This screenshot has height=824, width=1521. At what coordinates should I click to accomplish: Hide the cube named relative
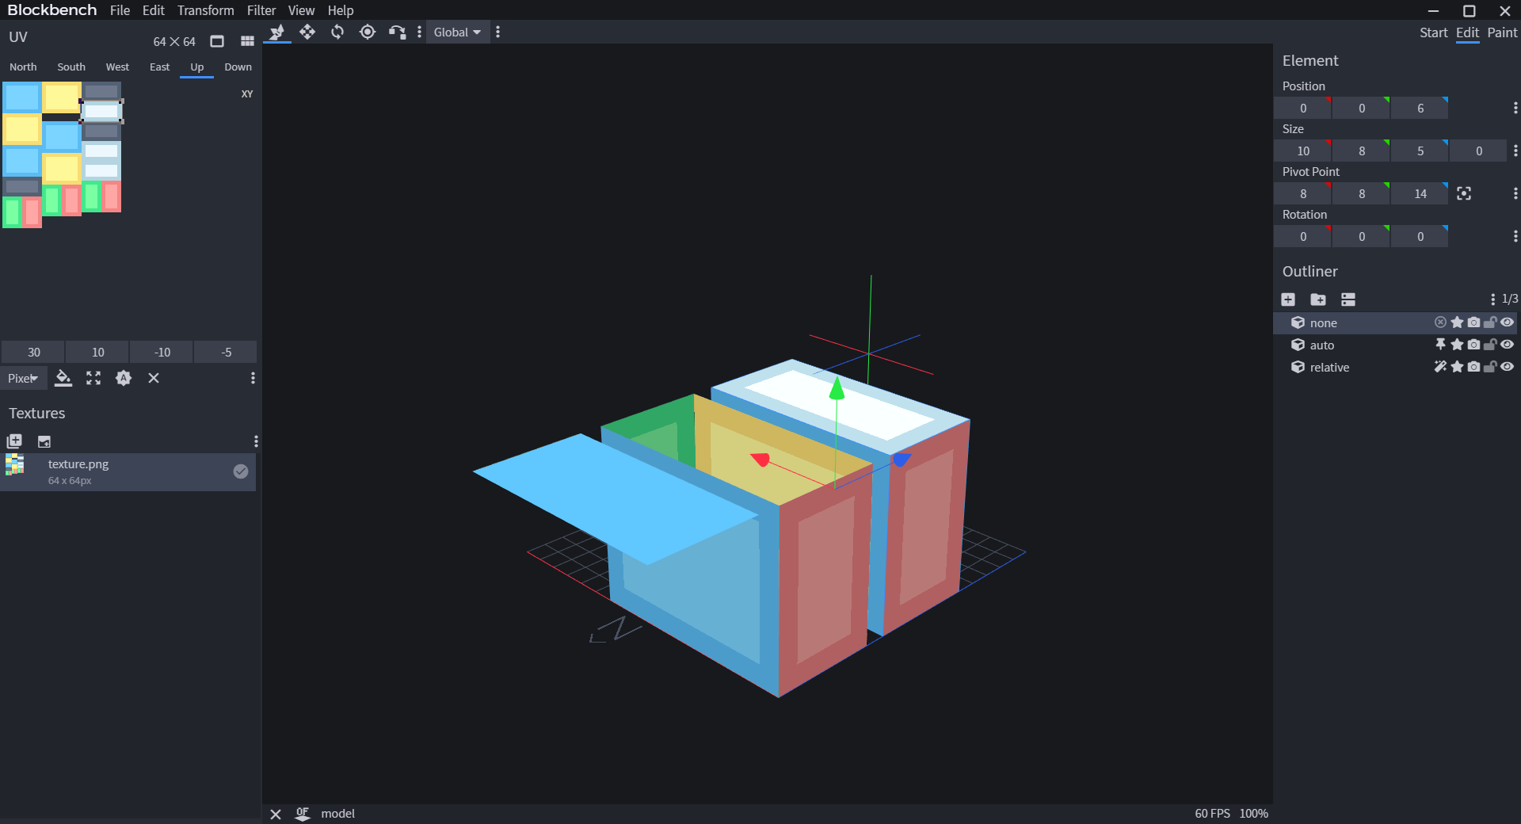(x=1508, y=367)
